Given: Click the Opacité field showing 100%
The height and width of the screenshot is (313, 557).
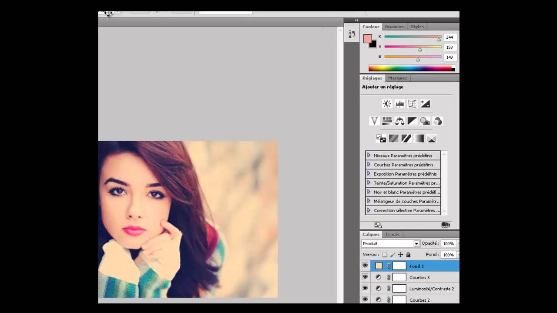Looking at the screenshot, I should point(448,243).
